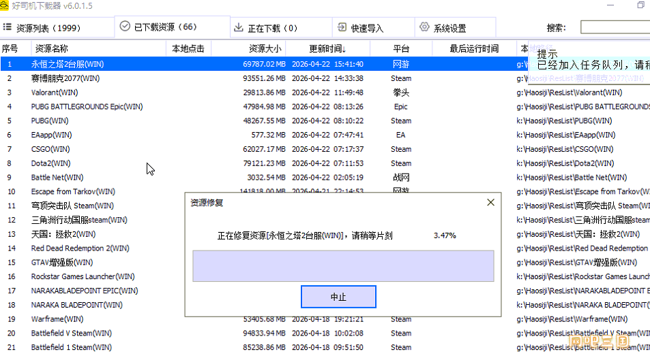Close the 资源修复 dialog
The image size is (650, 358).
[491, 202]
